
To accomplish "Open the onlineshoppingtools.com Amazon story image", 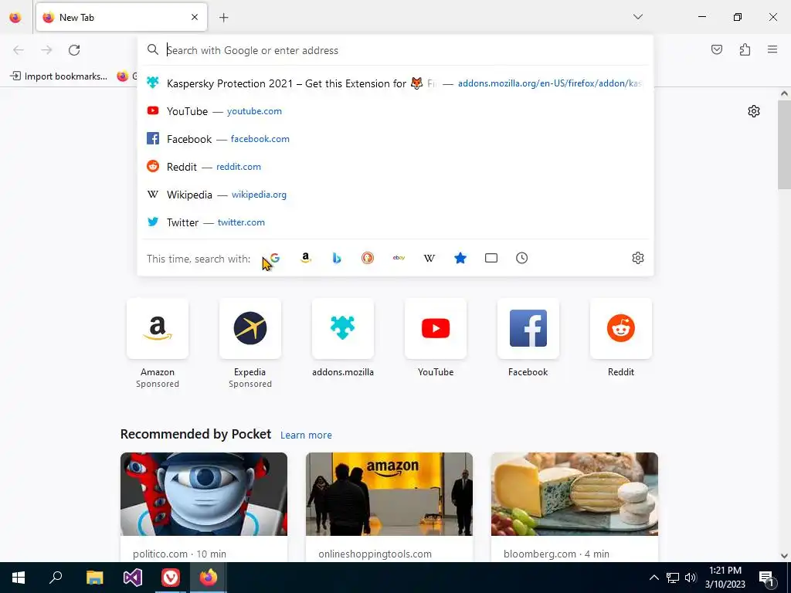I will coord(389,494).
